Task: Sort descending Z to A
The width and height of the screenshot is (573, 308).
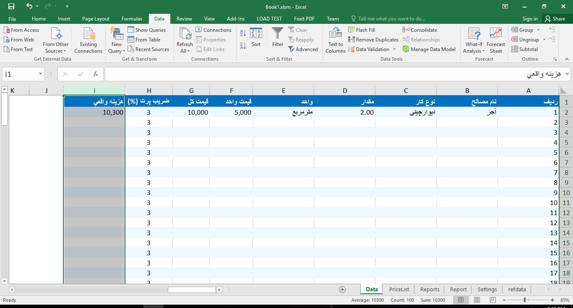Action: [243, 46]
